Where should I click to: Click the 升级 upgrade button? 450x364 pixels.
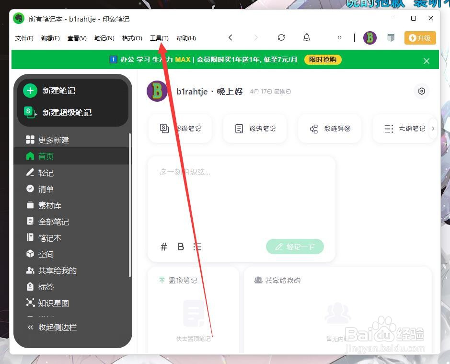pyautogui.click(x=420, y=38)
